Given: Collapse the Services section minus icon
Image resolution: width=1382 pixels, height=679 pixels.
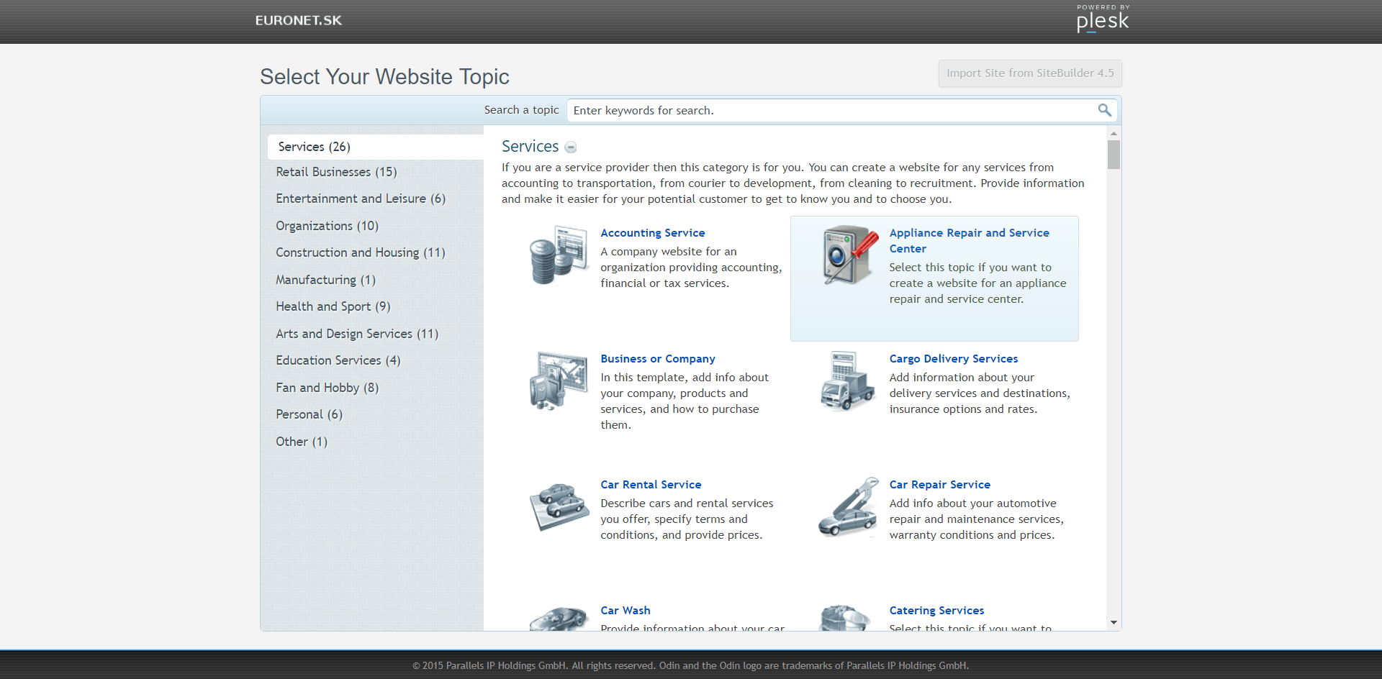Looking at the screenshot, I should 571,147.
